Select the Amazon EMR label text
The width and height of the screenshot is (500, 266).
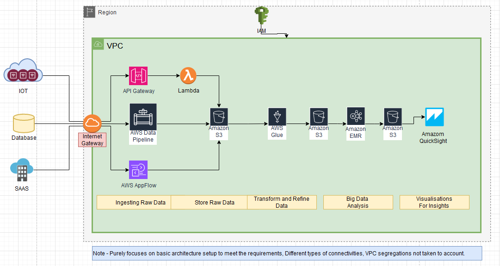pos(356,132)
